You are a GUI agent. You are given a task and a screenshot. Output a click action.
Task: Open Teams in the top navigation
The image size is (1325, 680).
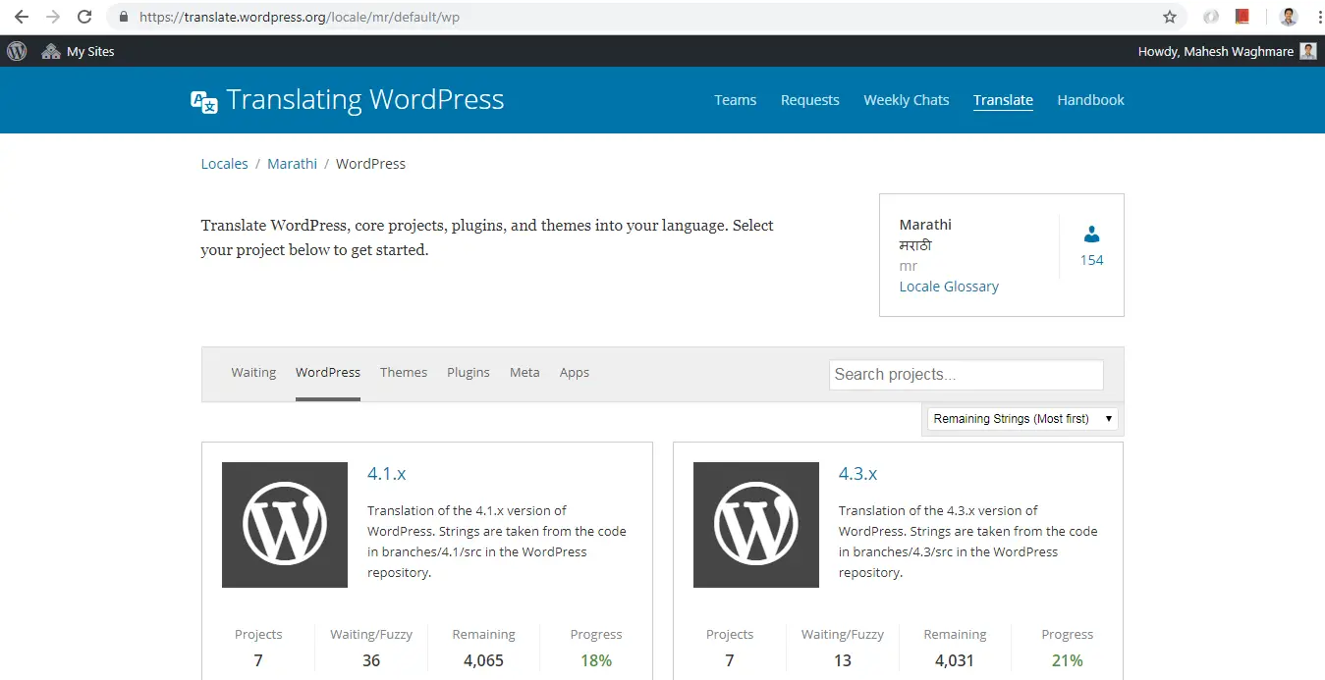coord(736,100)
